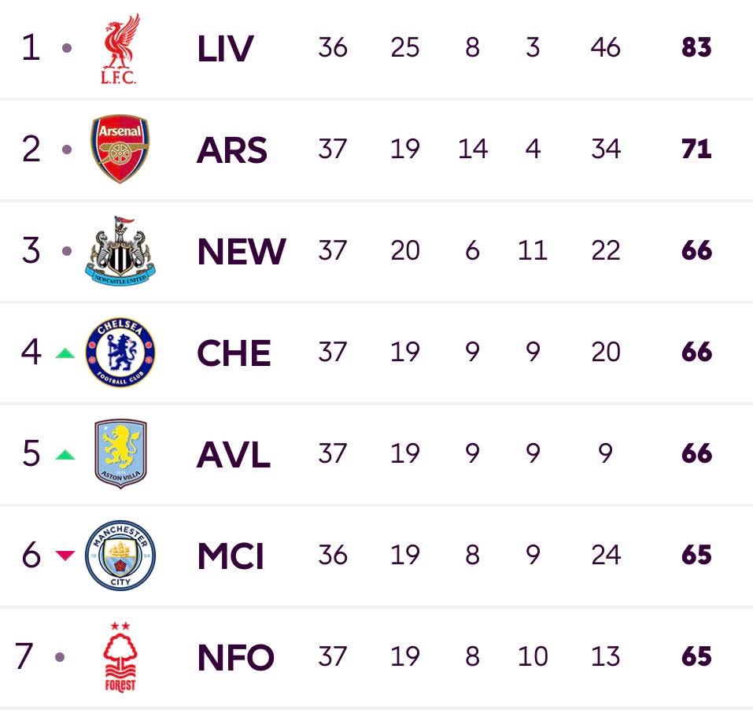Viewport: 753px width, 713px height.
Task: Click Arsenal's 71 points value
Action: 696,149
